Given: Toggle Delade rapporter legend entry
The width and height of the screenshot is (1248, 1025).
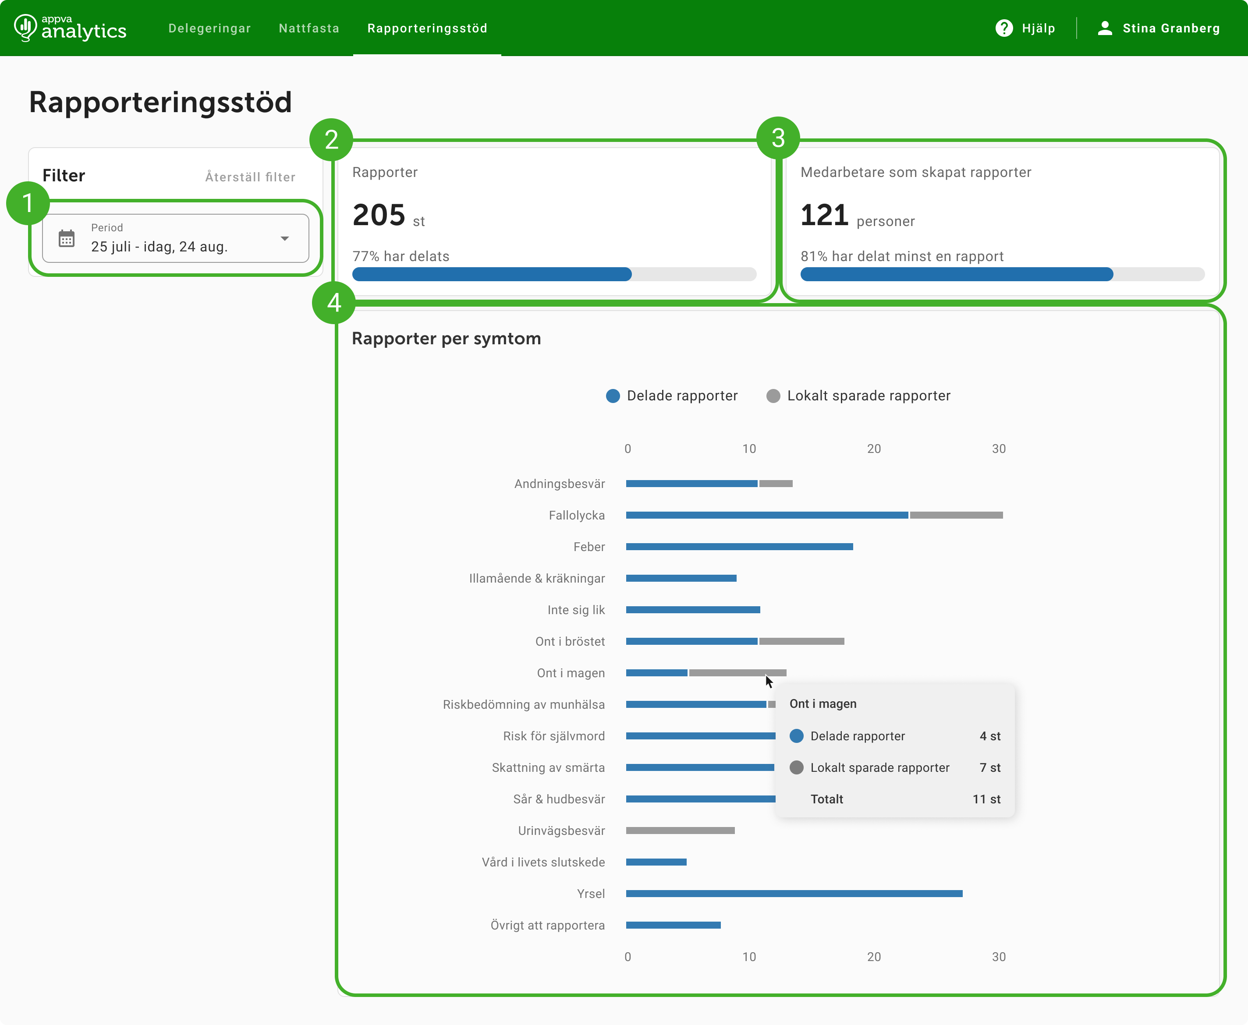Looking at the screenshot, I should [672, 396].
